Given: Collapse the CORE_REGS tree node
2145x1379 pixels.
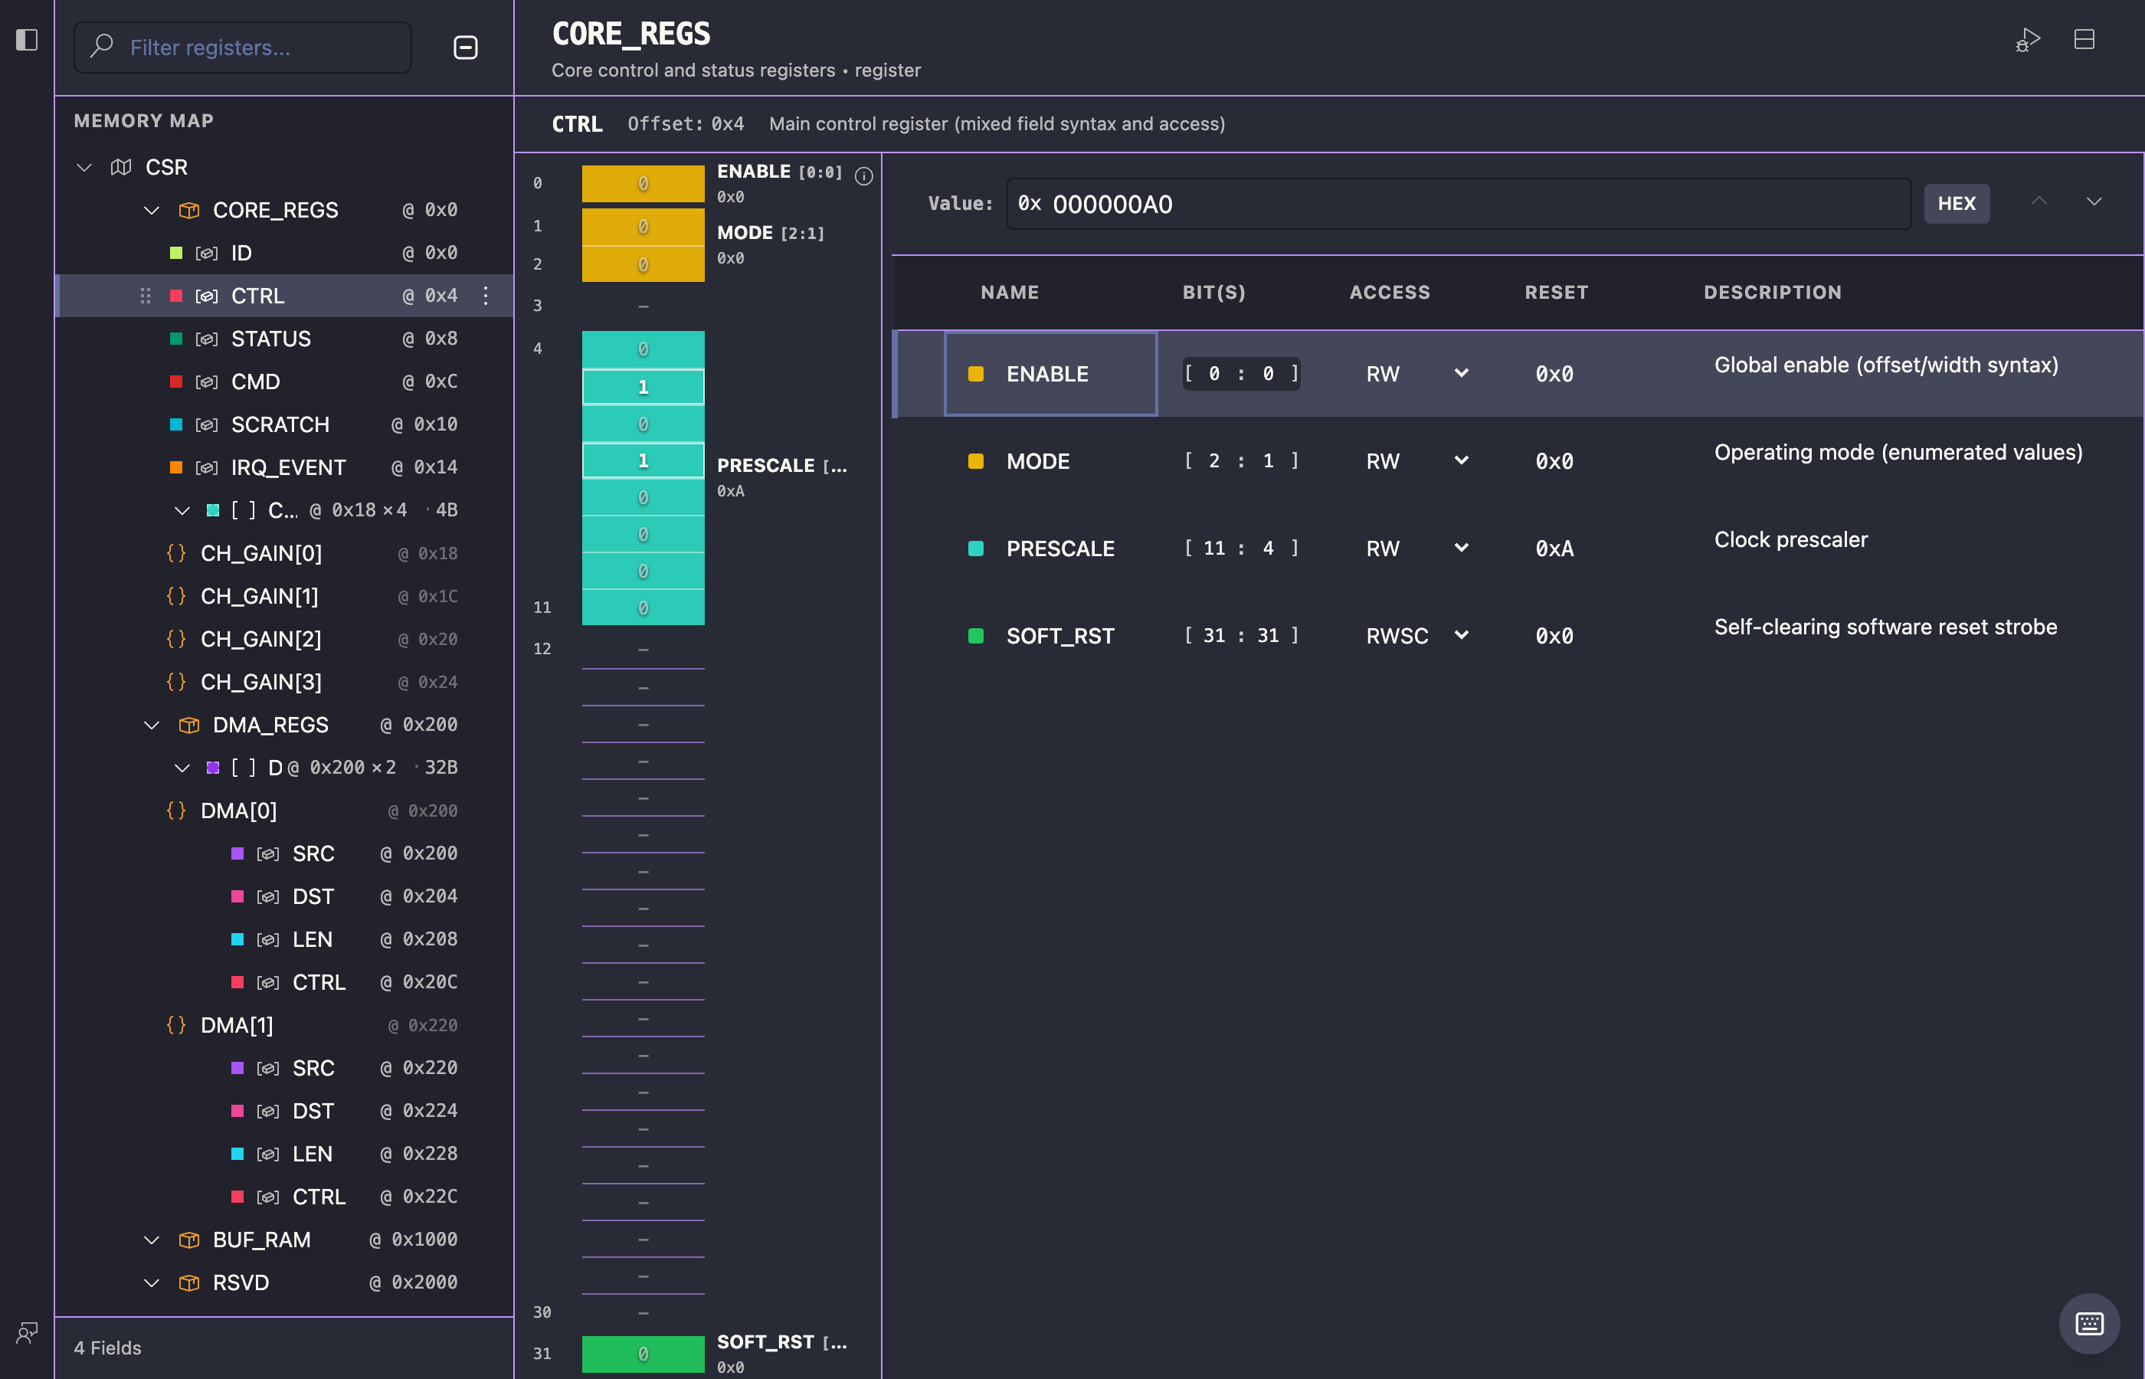Looking at the screenshot, I should click(x=151, y=211).
